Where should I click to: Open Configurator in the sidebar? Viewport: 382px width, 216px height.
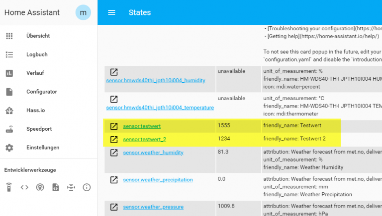coord(41,92)
